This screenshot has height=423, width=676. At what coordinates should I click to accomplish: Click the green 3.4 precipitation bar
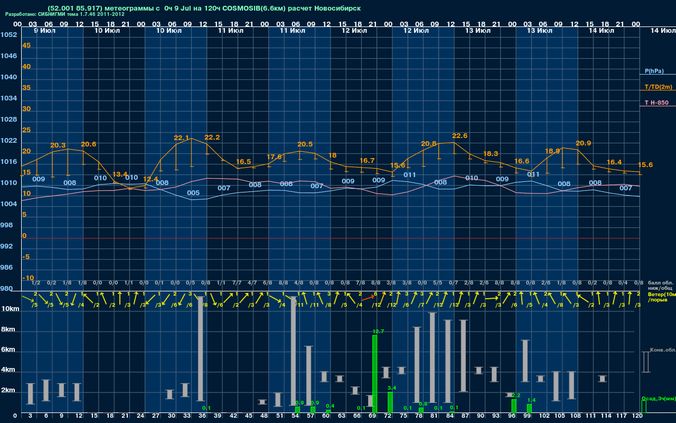point(390,402)
